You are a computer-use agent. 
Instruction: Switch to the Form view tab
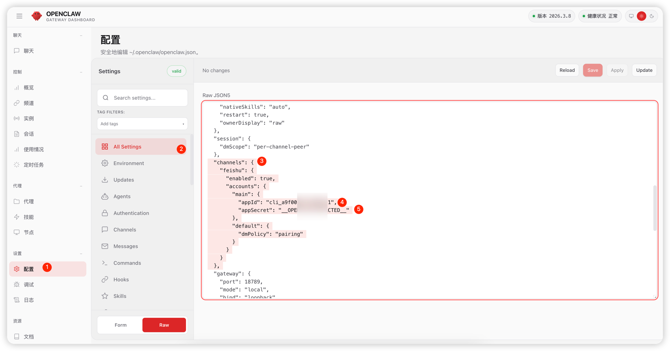pyautogui.click(x=121, y=325)
